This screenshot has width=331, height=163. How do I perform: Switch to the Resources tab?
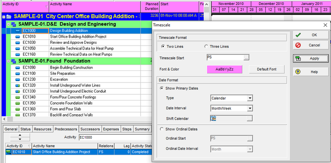[x=43, y=129]
